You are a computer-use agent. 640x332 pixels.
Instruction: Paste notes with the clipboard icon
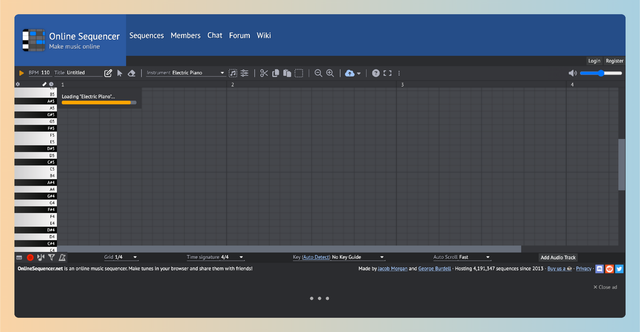click(287, 73)
